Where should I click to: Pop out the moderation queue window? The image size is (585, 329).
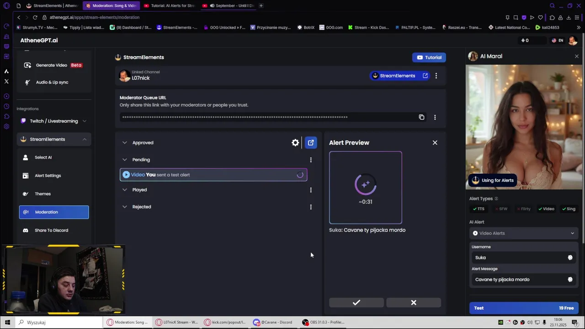[311, 143]
